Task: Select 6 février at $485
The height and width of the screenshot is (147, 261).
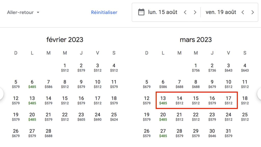Action: (x=32, y=84)
